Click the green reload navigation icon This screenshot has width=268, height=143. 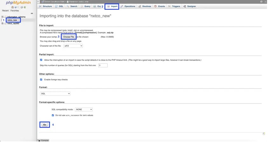(x=25, y=7)
